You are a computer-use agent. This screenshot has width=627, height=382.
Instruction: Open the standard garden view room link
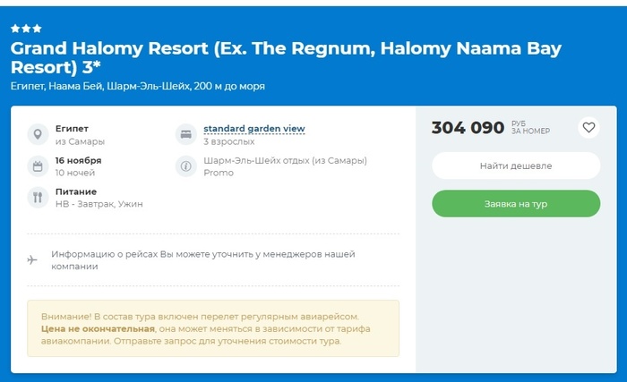click(254, 129)
